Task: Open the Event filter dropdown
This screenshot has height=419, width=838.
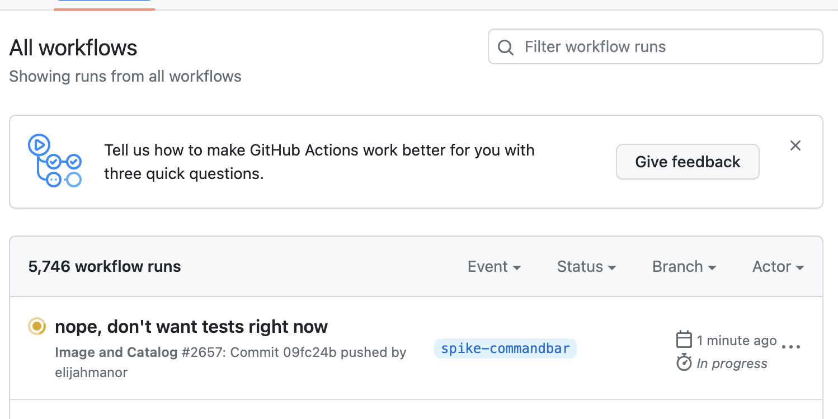Action: point(494,267)
